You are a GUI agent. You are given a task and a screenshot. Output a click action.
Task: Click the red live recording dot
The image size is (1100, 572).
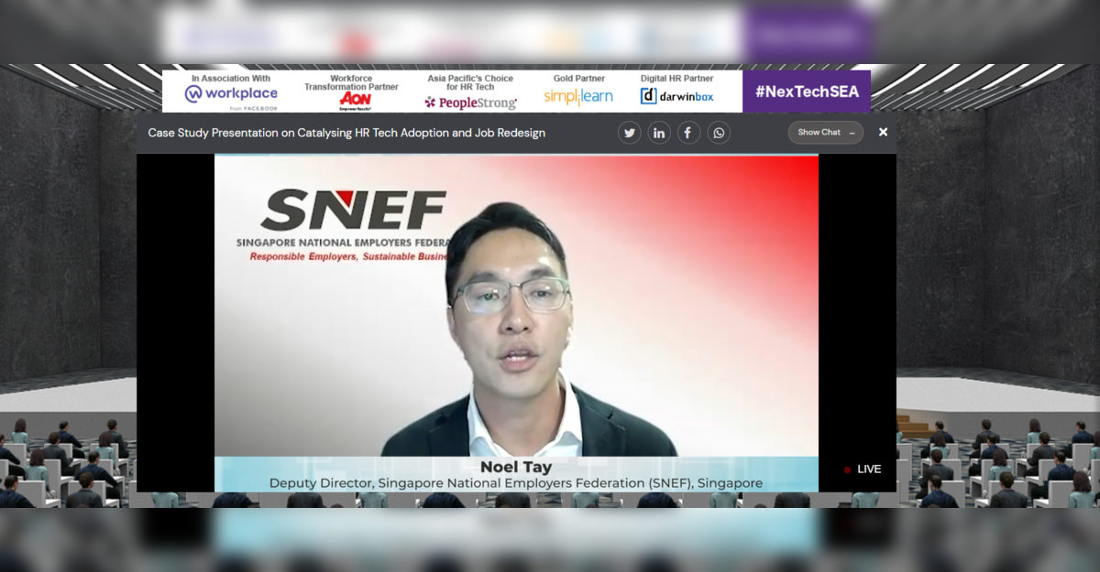coord(847,469)
